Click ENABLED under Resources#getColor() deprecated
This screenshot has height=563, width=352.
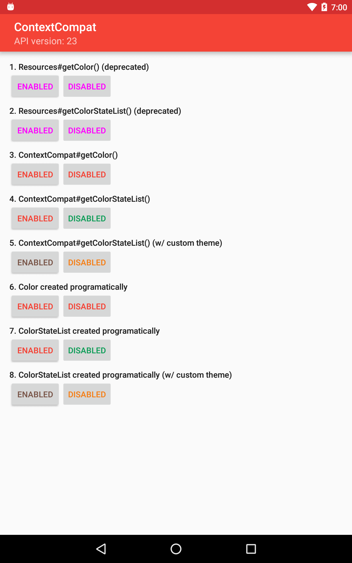pyautogui.click(x=35, y=87)
